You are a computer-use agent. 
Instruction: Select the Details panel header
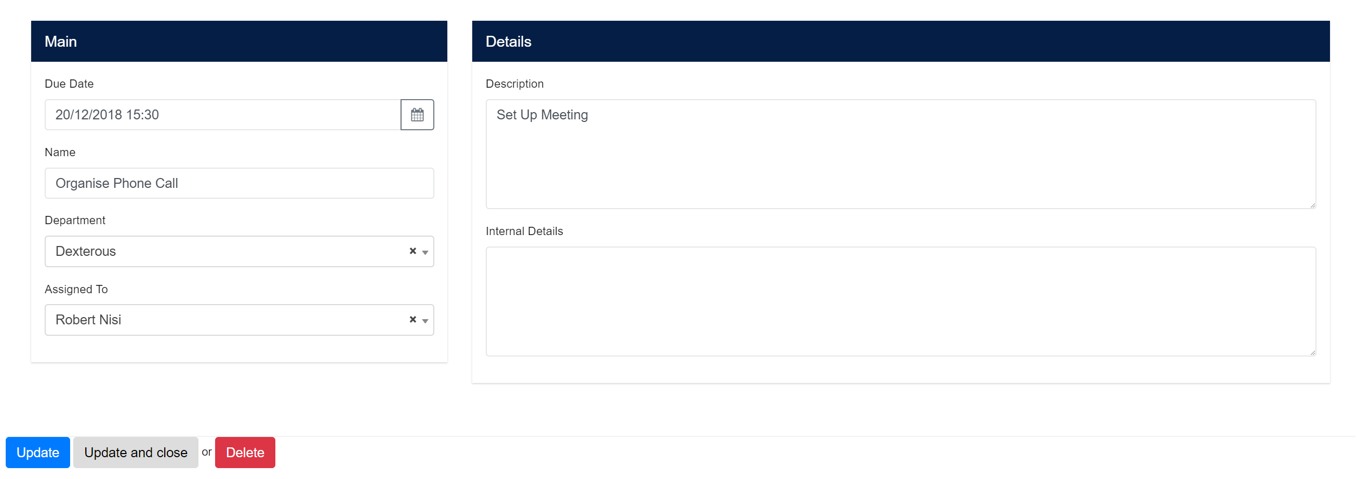pos(901,42)
